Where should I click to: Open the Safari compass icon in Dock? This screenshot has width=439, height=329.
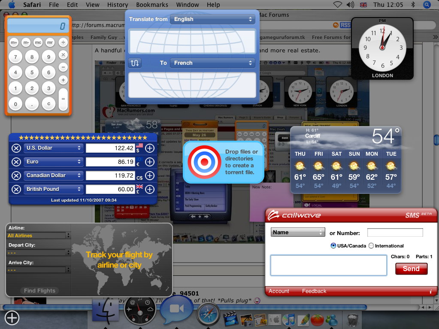coord(208,314)
